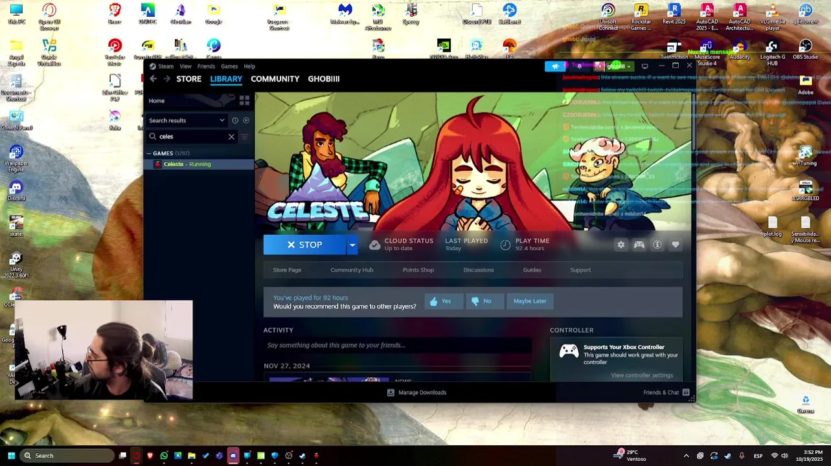Show hidden system tray icons chevron
The image size is (831, 466).
pyautogui.click(x=687, y=456)
